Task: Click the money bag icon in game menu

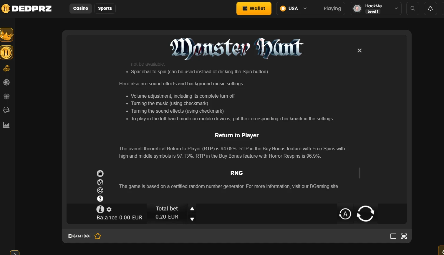Action: coord(100,182)
